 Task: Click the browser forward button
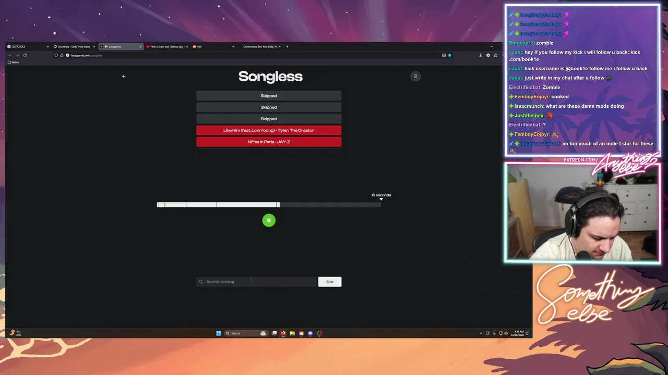pyautogui.click(x=17, y=55)
